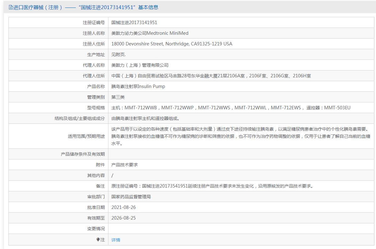
Task: Click the 审批部门 row label
Action: coord(96,197)
